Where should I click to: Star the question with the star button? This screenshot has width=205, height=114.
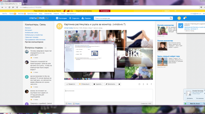click(119, 84)
